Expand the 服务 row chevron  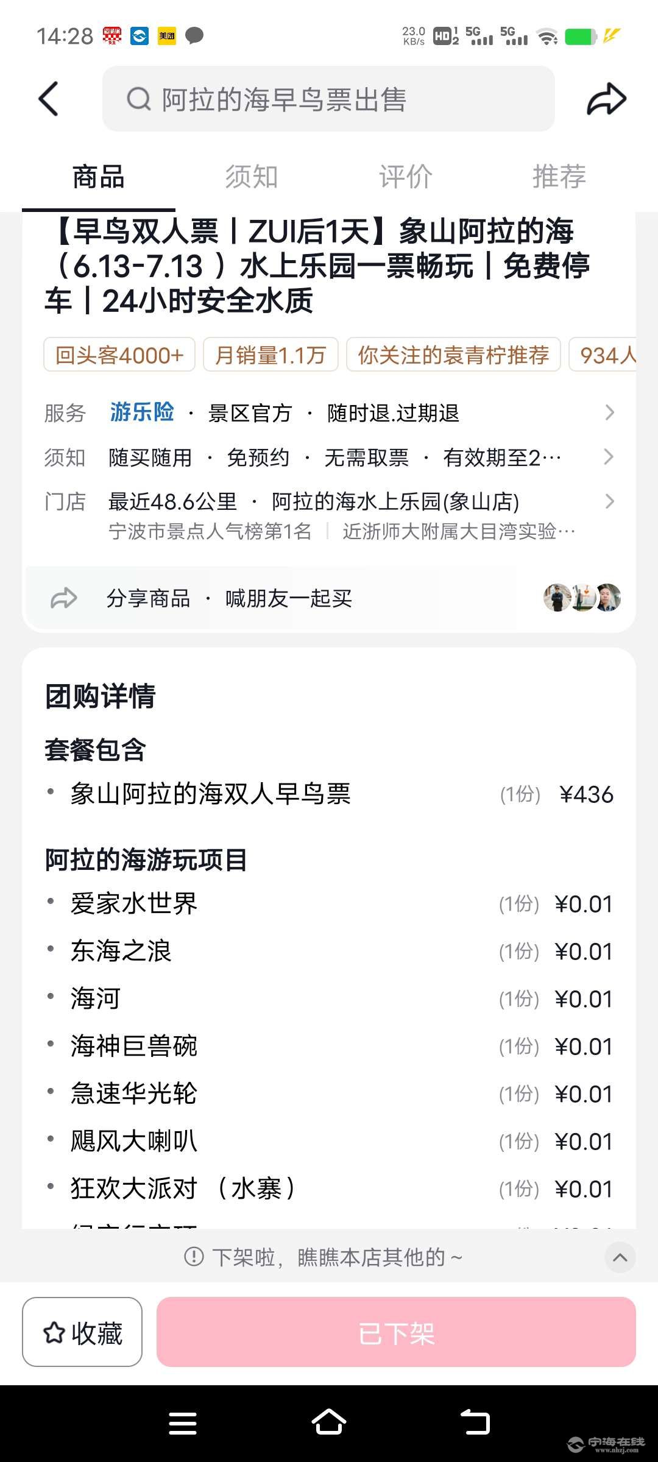[x=609, y=412]
